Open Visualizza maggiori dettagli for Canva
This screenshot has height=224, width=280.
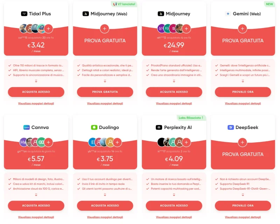[x=36, y=217]
